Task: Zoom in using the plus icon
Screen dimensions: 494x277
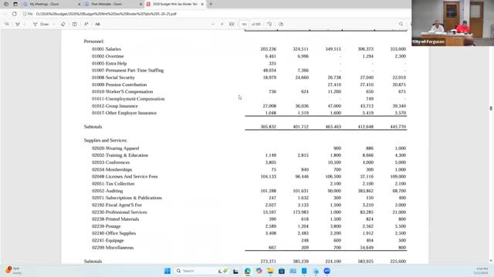Action: tap(222, 24)
